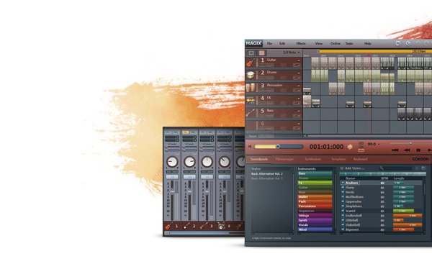Jump to start with the left transport marker icon
Image resolution: width=432 pixels, height=264 pixels.
(250, 147)
